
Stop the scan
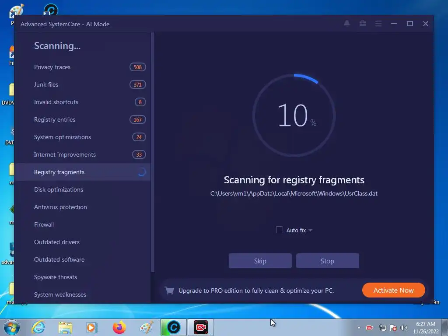tap(327, 261)
